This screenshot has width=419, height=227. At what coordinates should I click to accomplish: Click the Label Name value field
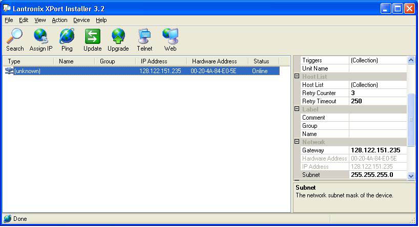pyautogui.click(x=378, y=134)
